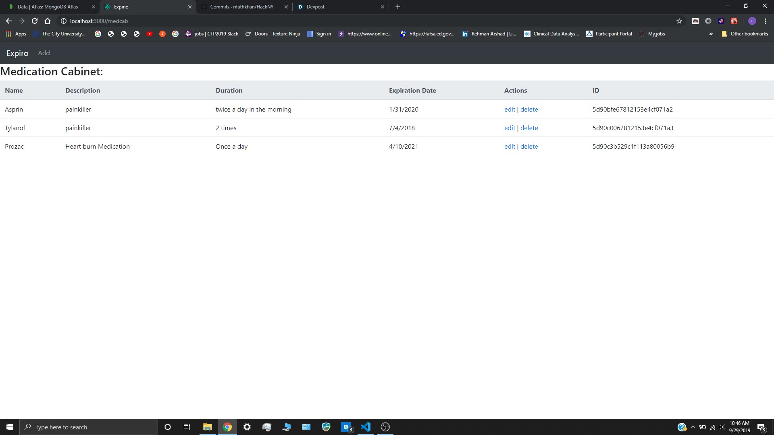
Task: Click the browser back arrow
Action: coord(9,21)
